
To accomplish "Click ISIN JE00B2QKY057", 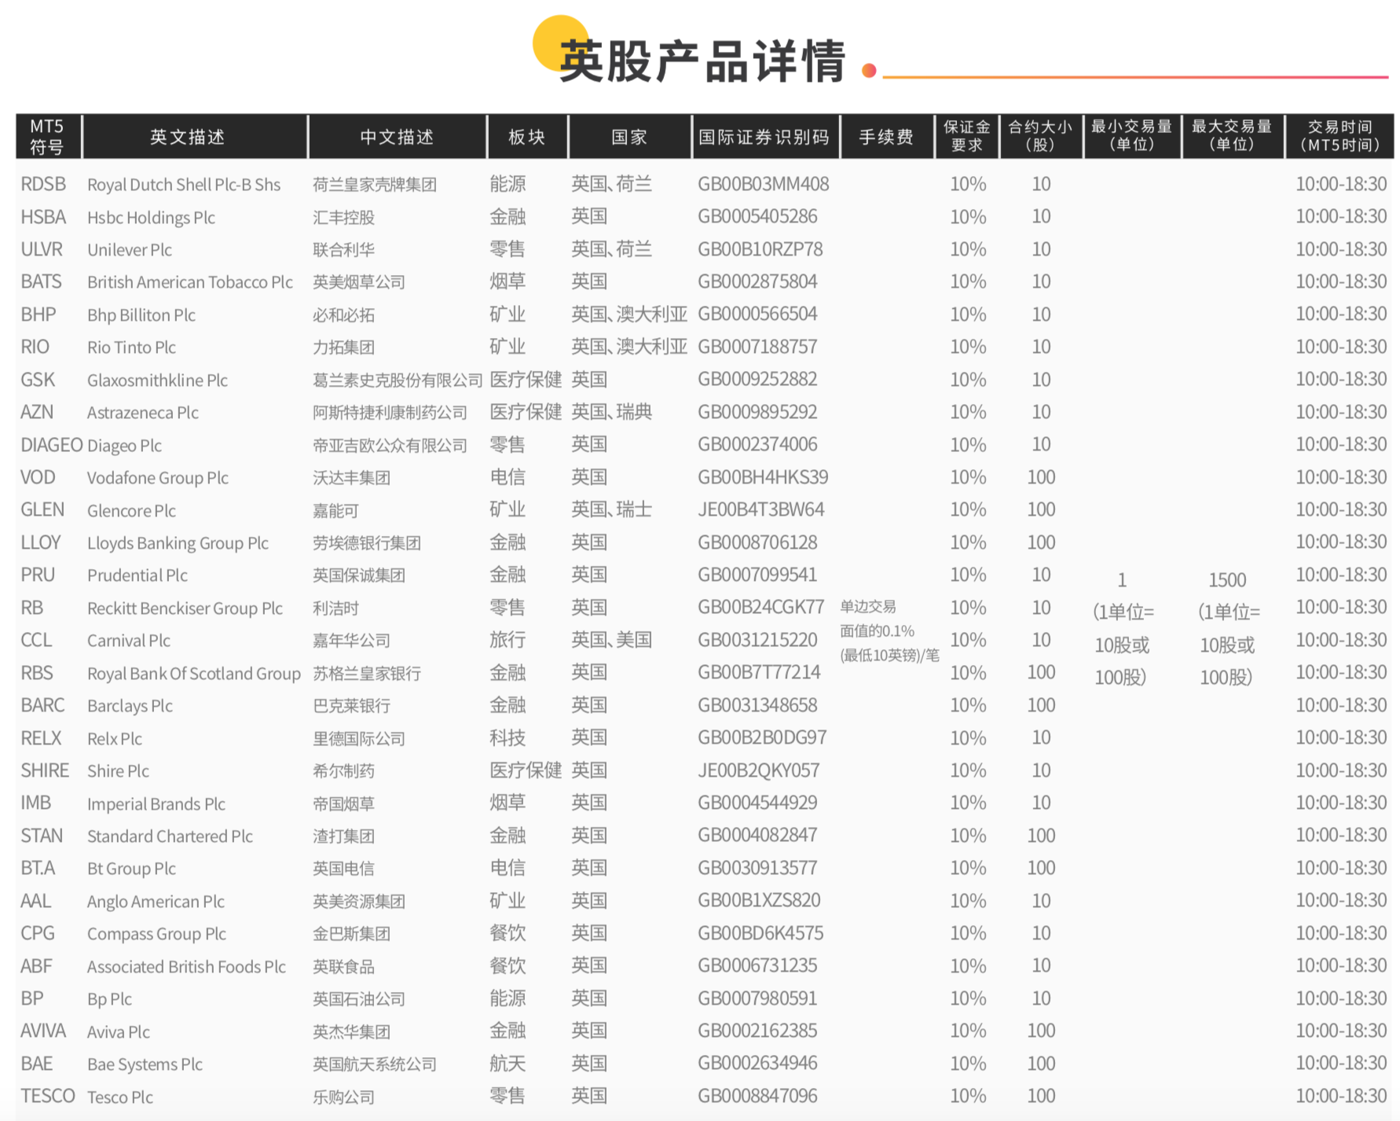I will pyautogui.click(x=759, y=770).
